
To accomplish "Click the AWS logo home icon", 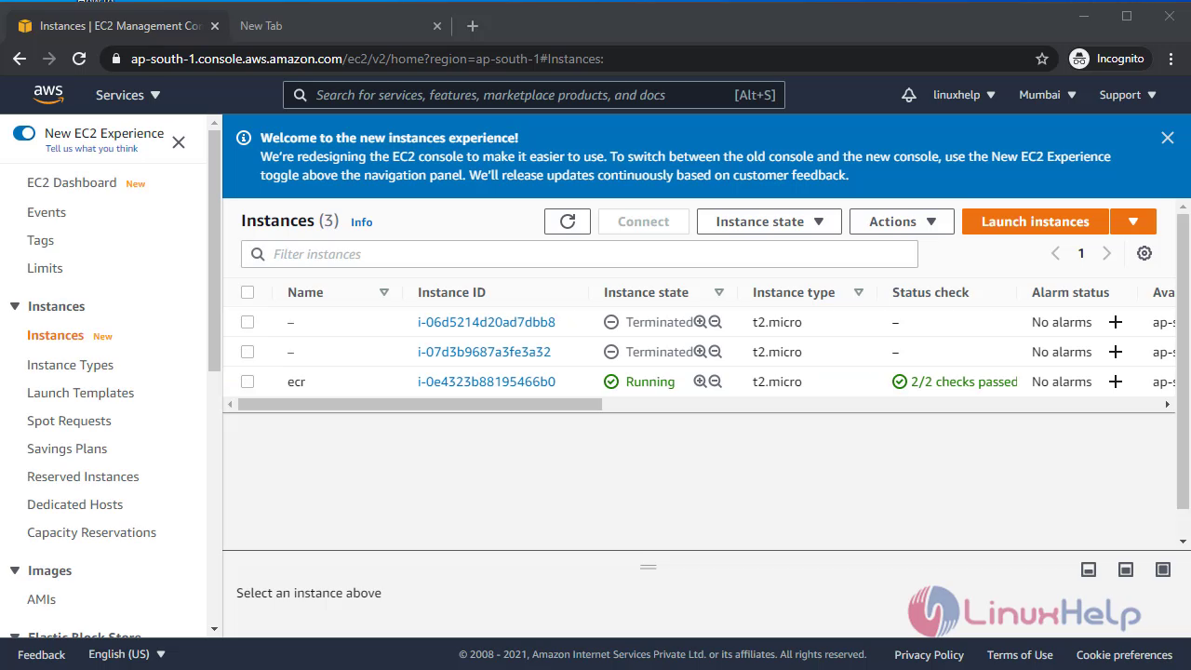I will pos(48,94).
